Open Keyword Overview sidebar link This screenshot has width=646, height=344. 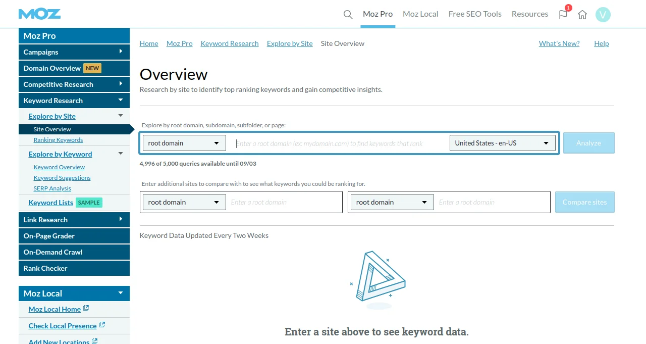59,167
